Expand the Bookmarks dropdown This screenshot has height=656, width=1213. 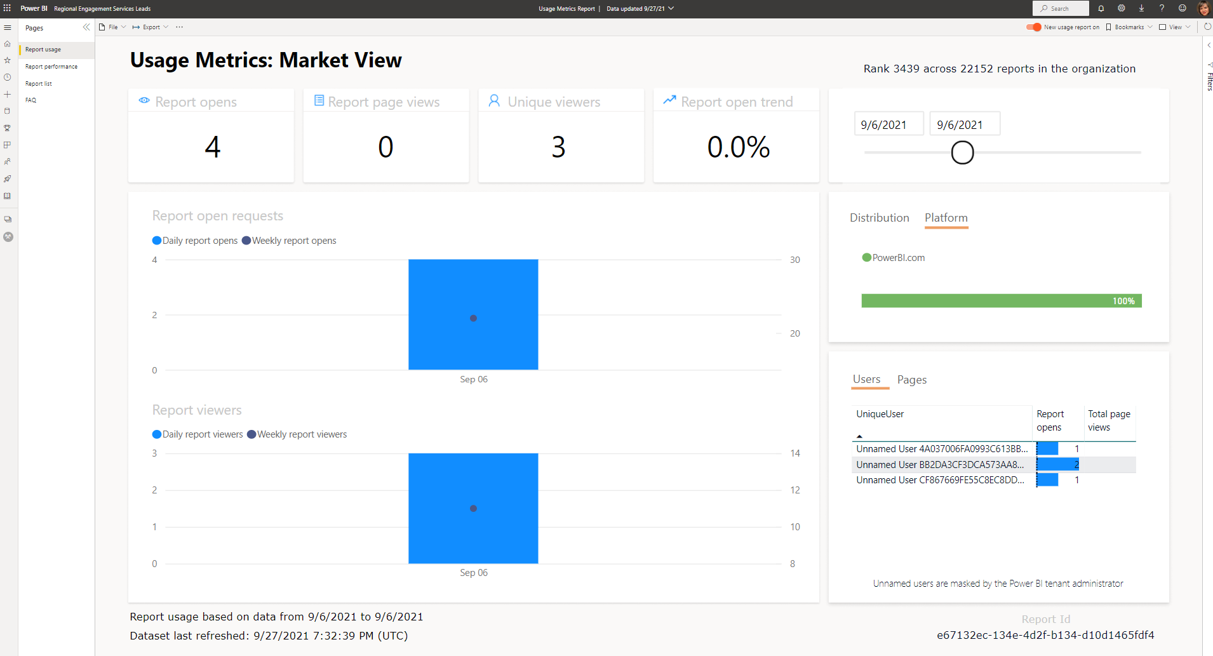coord(1129,27)
